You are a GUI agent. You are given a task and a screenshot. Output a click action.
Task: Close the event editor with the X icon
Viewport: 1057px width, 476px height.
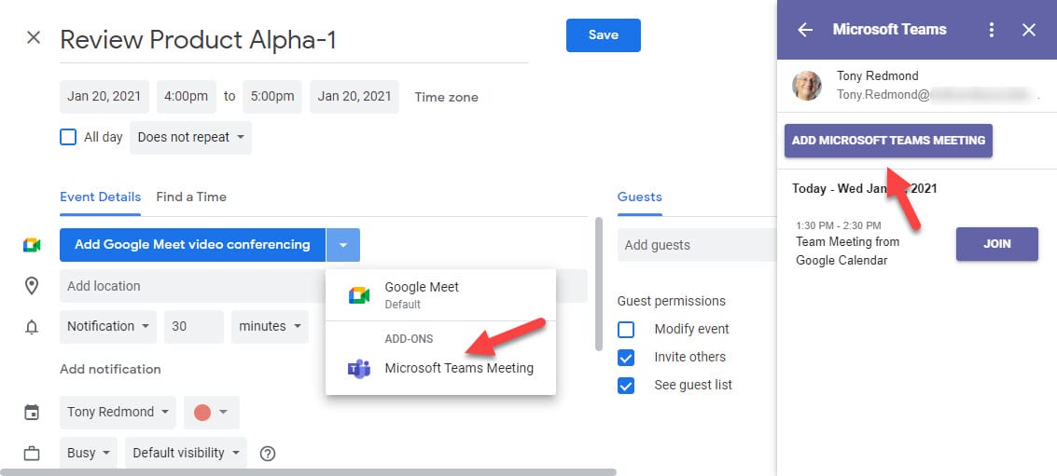34,38
